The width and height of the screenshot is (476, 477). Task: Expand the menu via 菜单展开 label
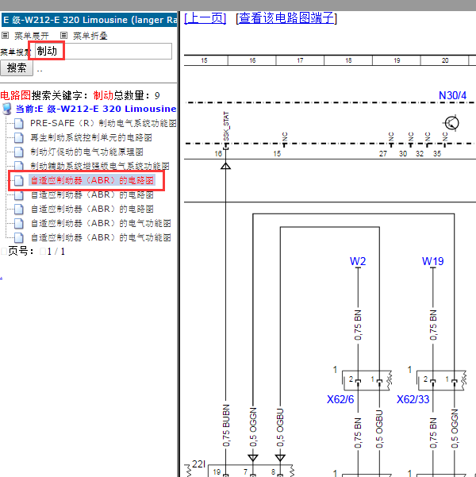(31, 36)
